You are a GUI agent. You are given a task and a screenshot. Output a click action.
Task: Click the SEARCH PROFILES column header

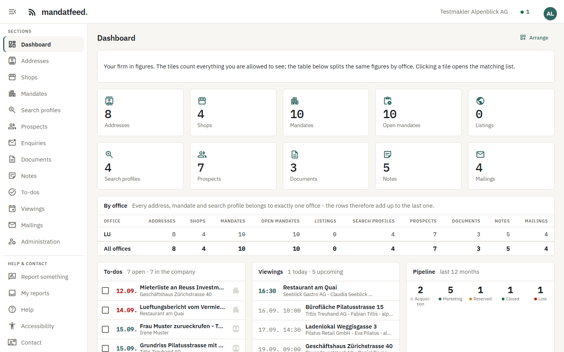(374, 221)
